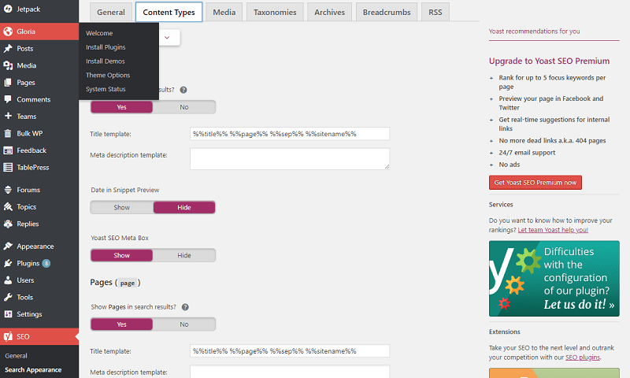Switch to the General tab
The width and height of the screenshot is (630, 378).
tap(111, 12)
